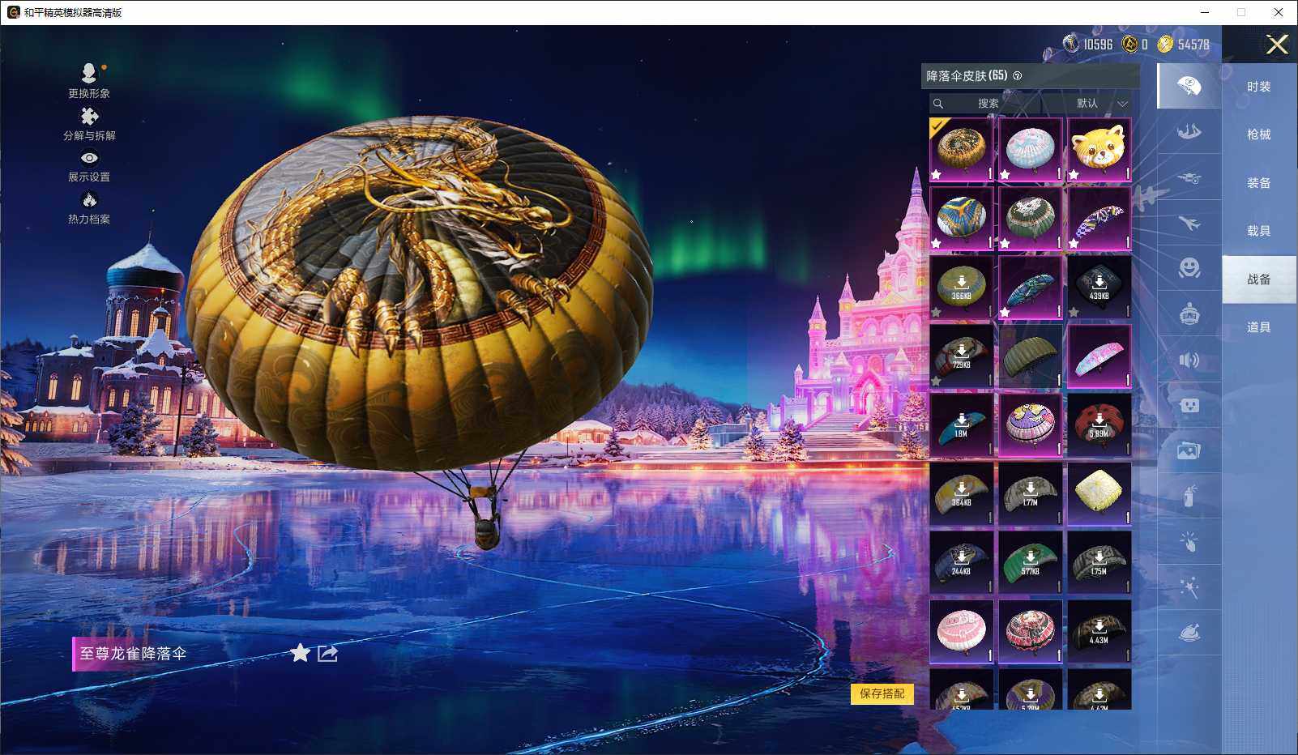Select the 战备 tab
Screen dimensions: 1298x755
tap(1259, 279)
